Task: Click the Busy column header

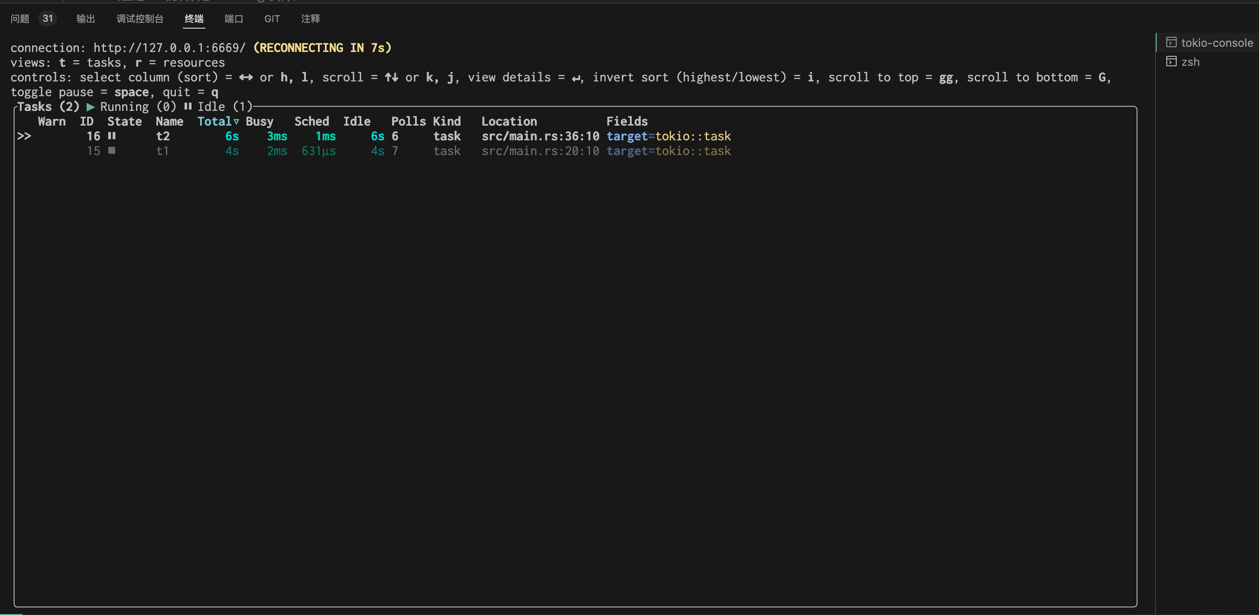Action: pos(260,122)
